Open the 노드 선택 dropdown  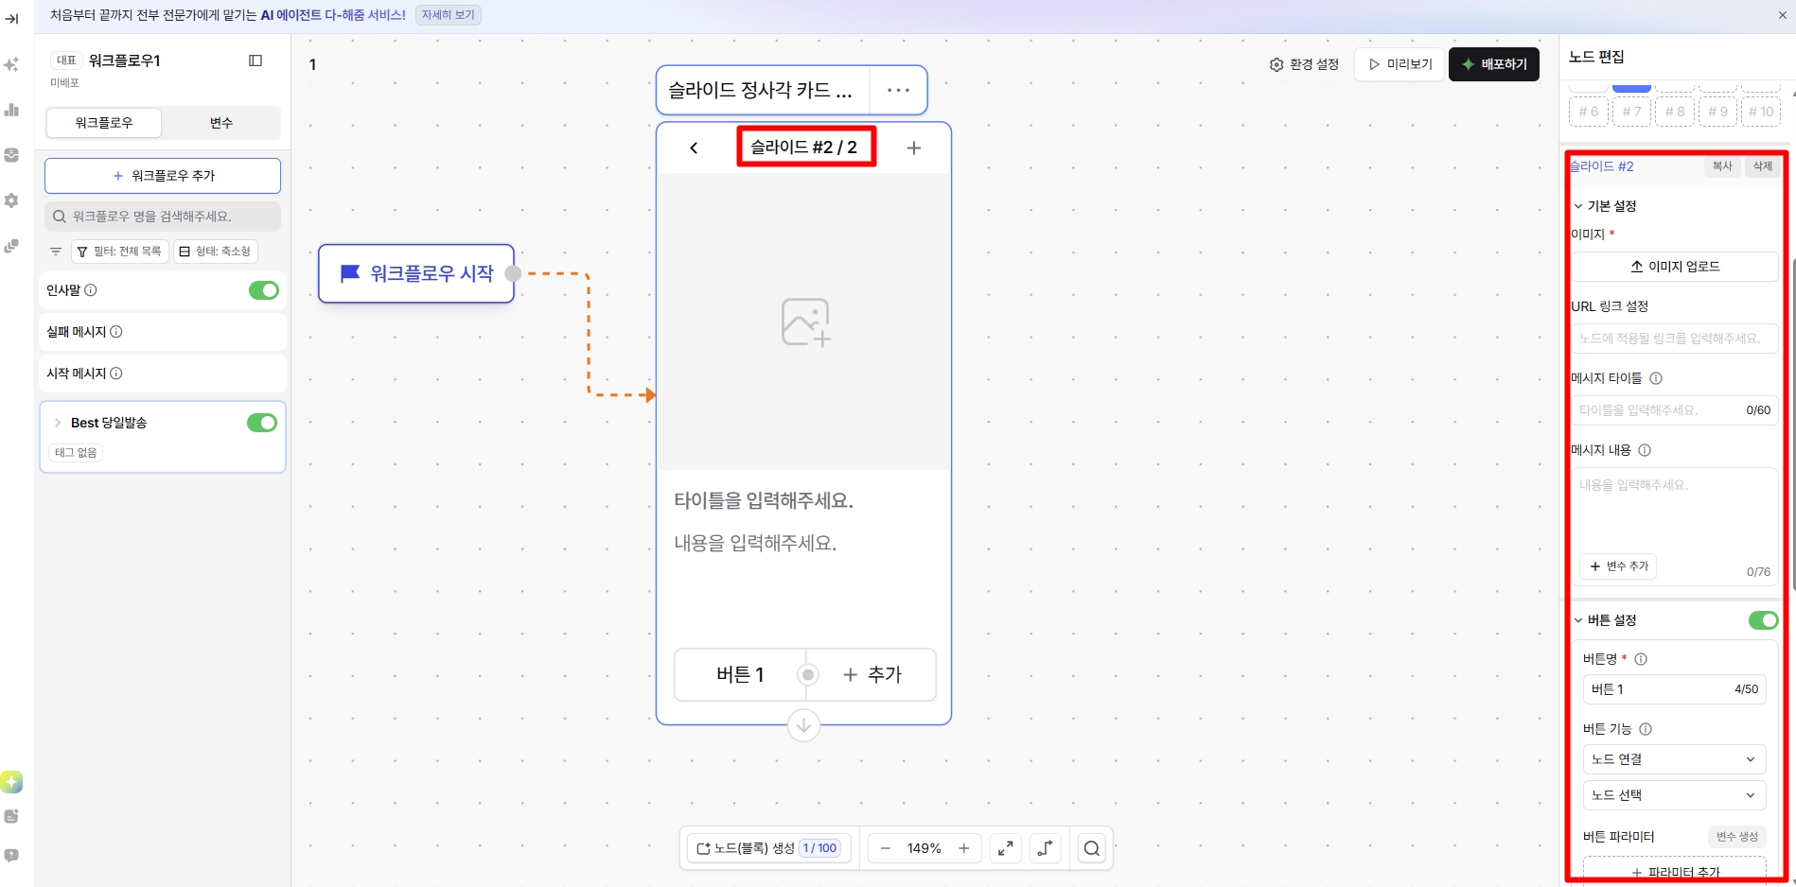coord(1674,795)
